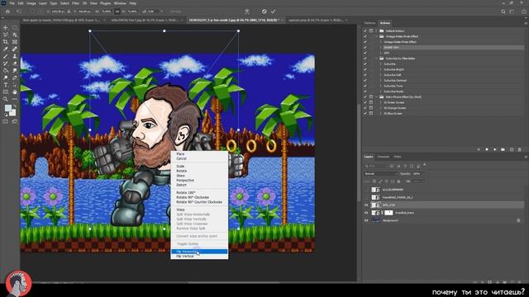Viewport: 529px width, 297px height.
Task: Toggle the Default Actions checkmark
Action: tap(365, 31)
